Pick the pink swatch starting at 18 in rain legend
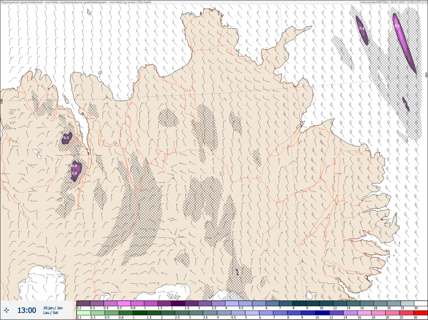The width and height of the screenshot is (428, 320). pos(378,313)
